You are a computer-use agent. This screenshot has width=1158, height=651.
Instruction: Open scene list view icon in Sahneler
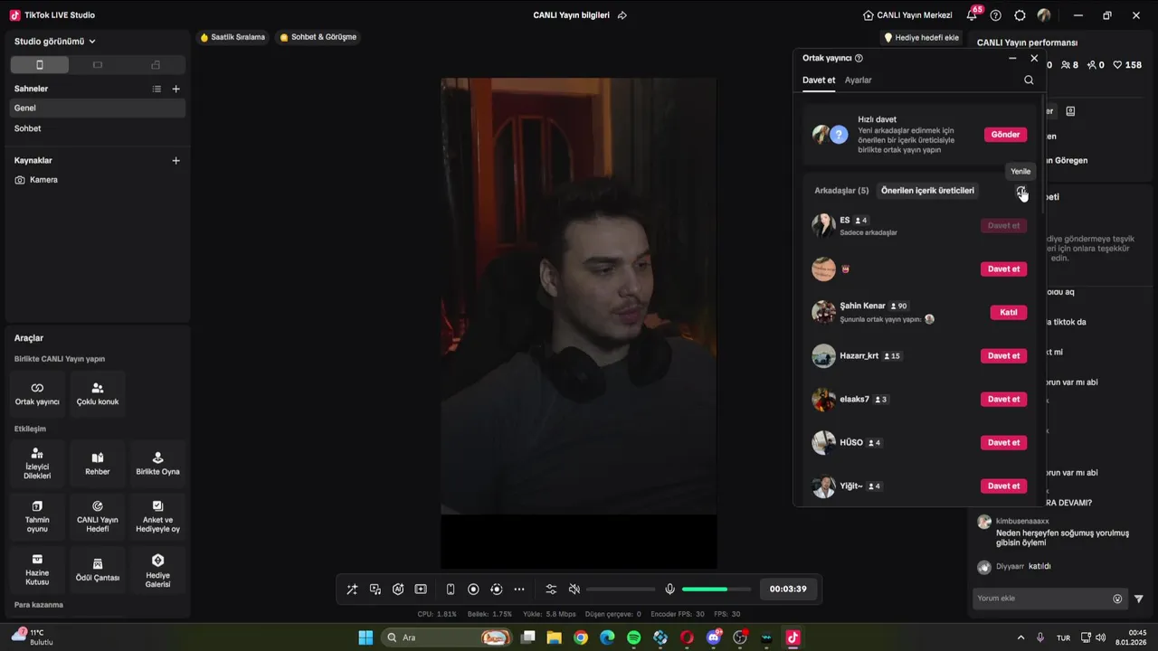click(x=157, y=89)
